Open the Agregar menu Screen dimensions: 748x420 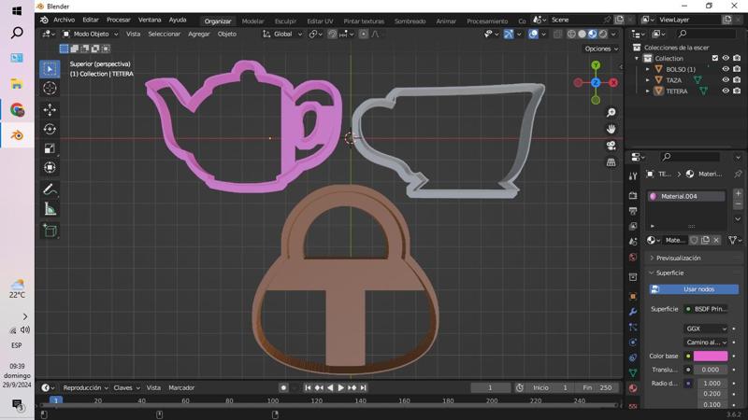[199, 34]
